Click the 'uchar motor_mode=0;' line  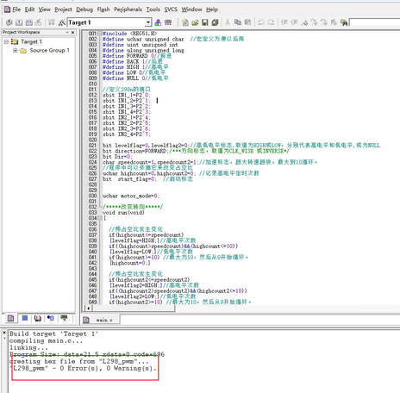click(x=131, y=196)
